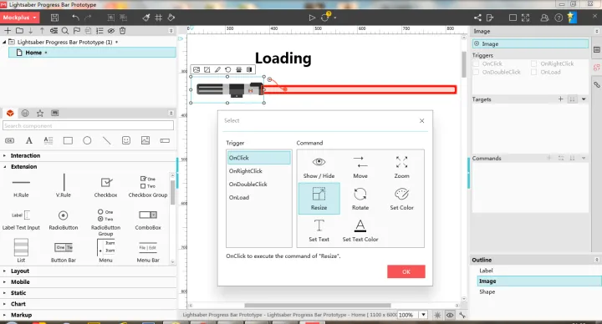Add a target with the plus button
602x324 pixels.
[x=560, y=99]
